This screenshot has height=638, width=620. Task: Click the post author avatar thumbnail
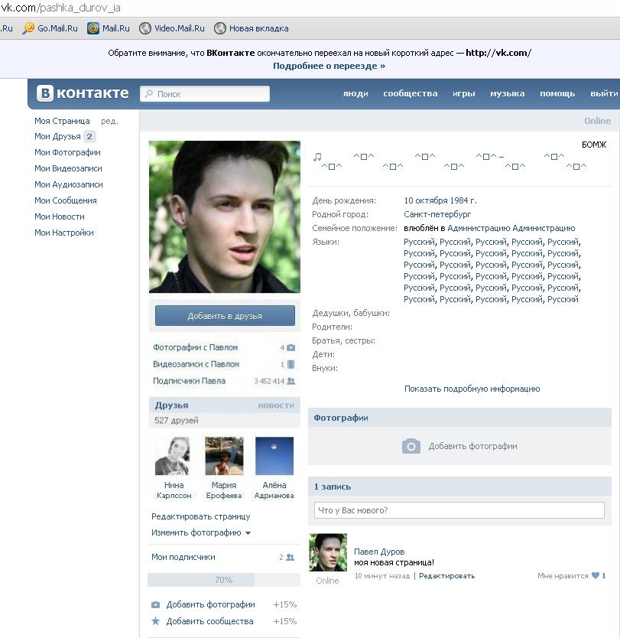pyautogui.click(x=328, y=552)
